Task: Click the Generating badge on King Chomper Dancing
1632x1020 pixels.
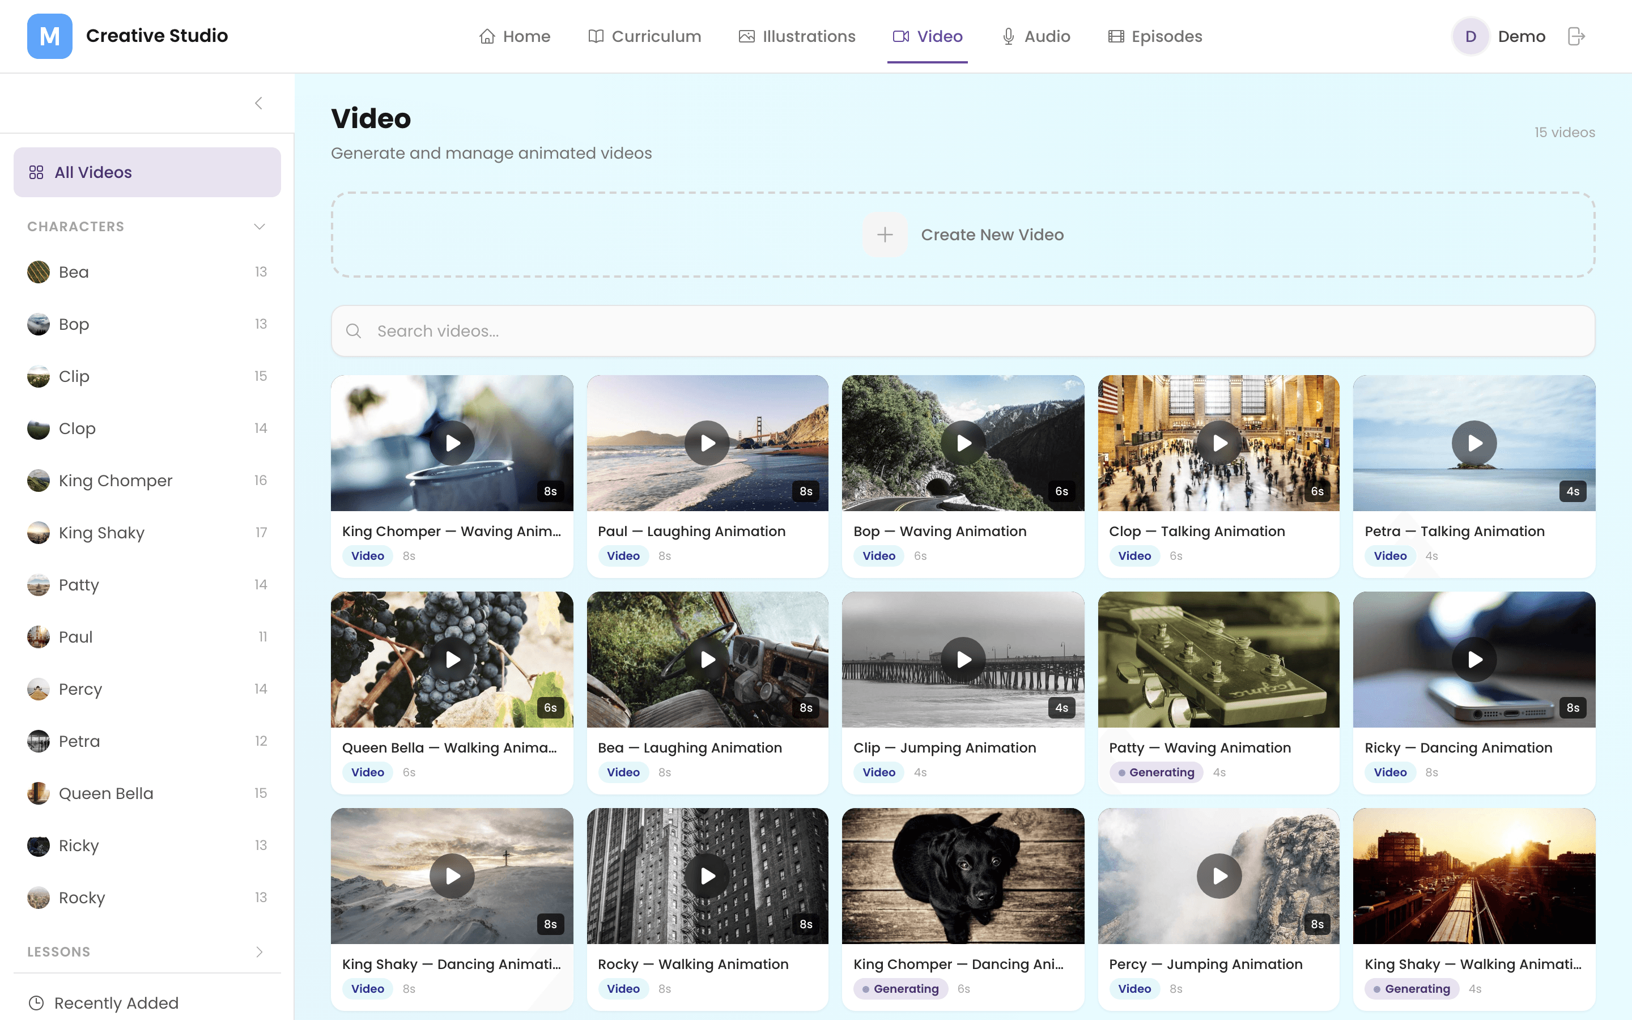Action: pos(900,989)
